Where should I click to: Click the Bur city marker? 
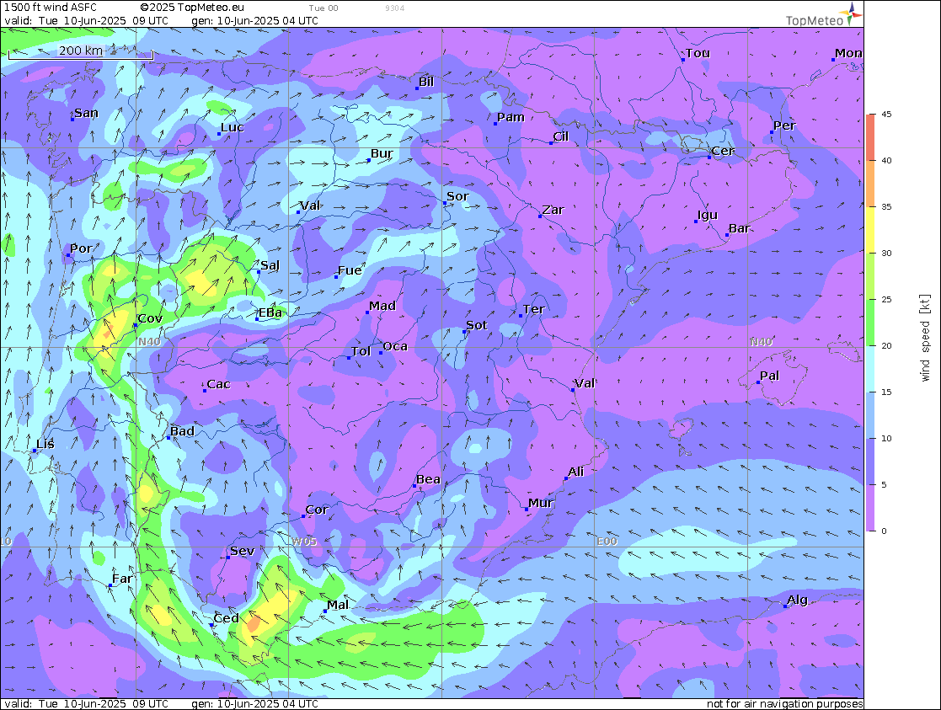tap(368, 160)
